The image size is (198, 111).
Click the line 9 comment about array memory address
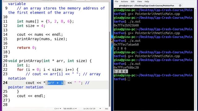57,10
